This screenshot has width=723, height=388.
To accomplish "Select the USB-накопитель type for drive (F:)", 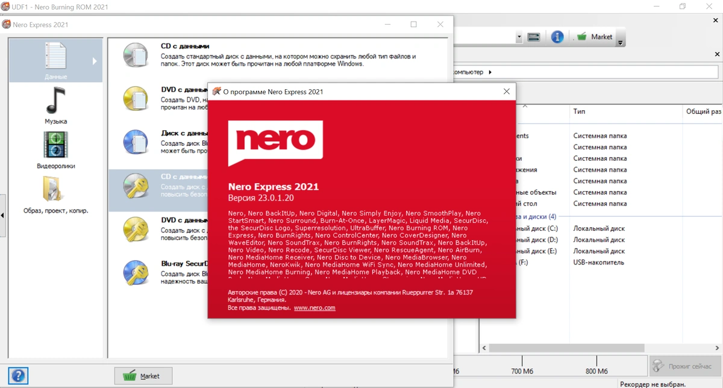I will (598, 263).
